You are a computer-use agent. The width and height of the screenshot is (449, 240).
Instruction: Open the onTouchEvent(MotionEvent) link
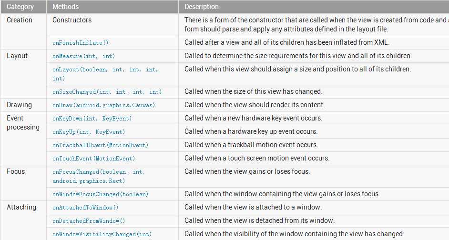(93, 159)
